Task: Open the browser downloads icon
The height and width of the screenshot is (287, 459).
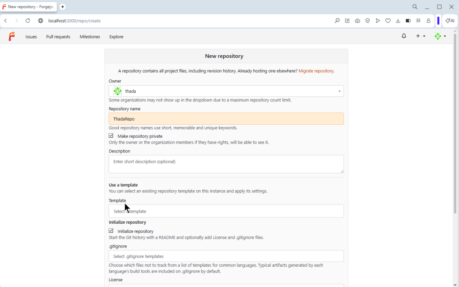Action: click(x=398, y=21)
